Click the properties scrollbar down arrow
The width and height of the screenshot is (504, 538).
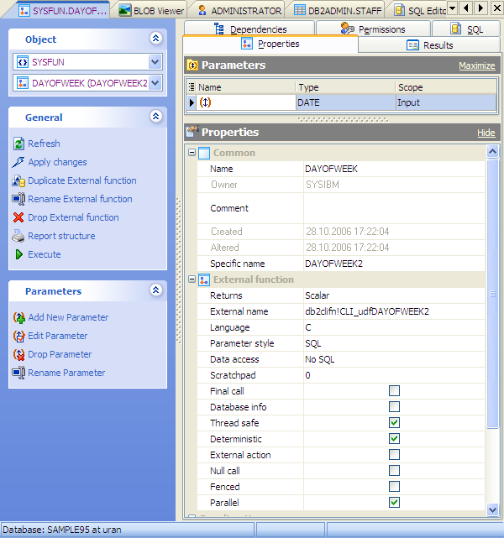493,509
